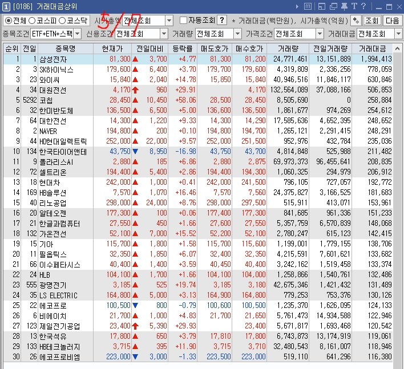Select the 와이씨 stock name
Viewport: 404px width, 369px height.
tap(49, 80)
